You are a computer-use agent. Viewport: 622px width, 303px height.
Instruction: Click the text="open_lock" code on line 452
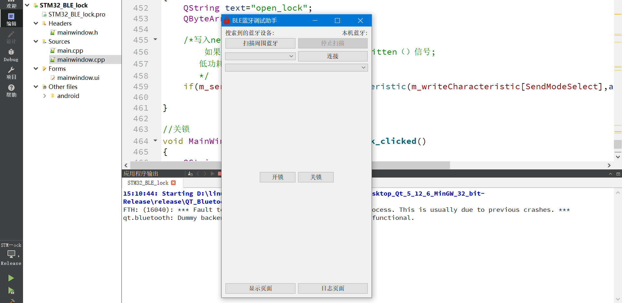(268, 8)
